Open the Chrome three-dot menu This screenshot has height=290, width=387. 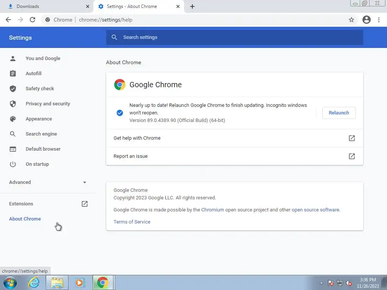(379, 20)
